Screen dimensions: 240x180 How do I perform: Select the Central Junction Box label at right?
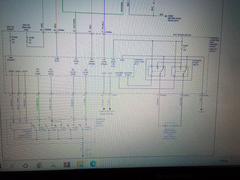click(214, 44)
